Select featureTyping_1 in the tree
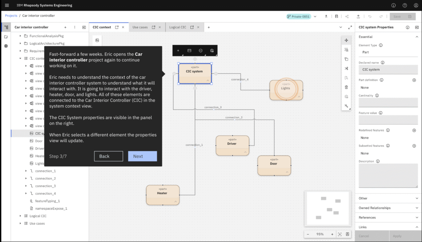The height and width of the screenshot is (242, 422). tap(47, 201)
